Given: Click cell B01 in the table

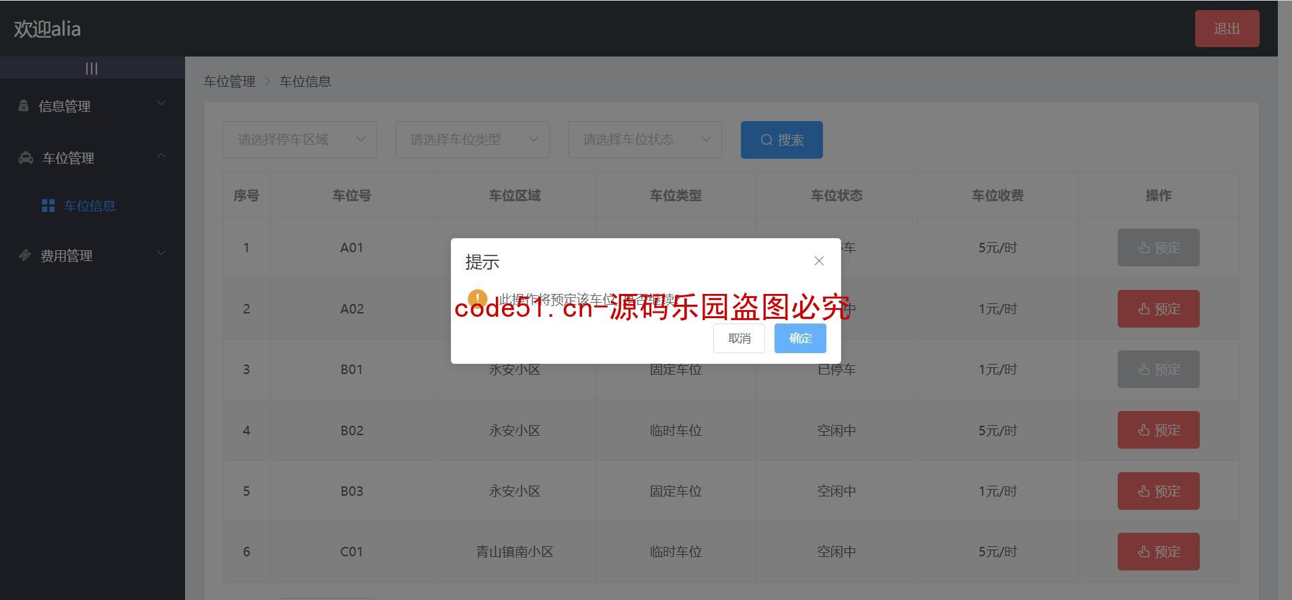Looking at the screenshot, I should (x=352, y=369).
